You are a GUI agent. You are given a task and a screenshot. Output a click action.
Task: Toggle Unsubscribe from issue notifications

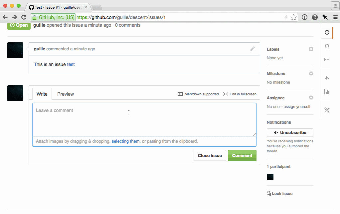click(290, 132)
